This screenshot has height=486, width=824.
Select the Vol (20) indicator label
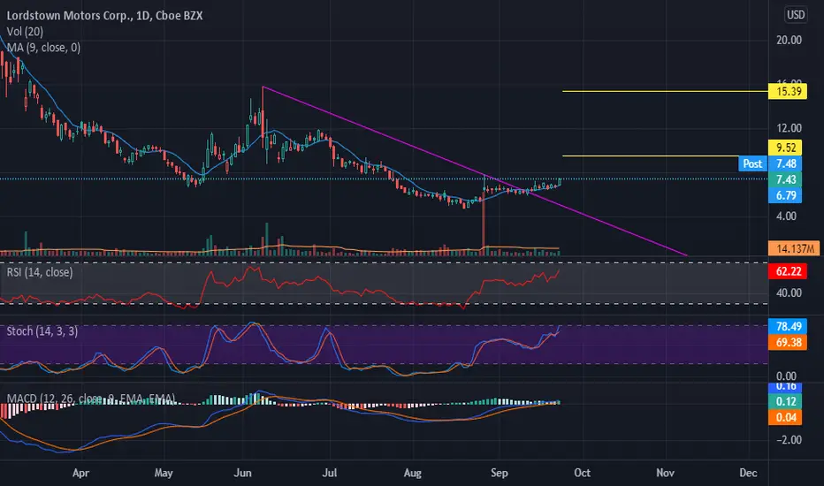[25, 32]
